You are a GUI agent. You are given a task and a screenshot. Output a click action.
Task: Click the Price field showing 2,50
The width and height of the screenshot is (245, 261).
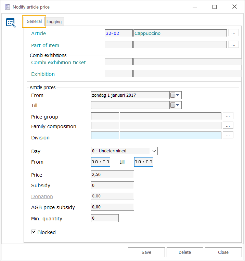113,175
